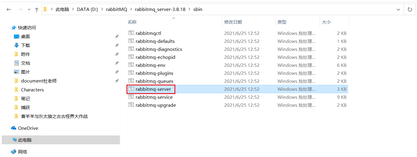Select file name rabbitmqctl
This screenshot has width=417, height=157.
pyautogui.click(x=148, y=33)
